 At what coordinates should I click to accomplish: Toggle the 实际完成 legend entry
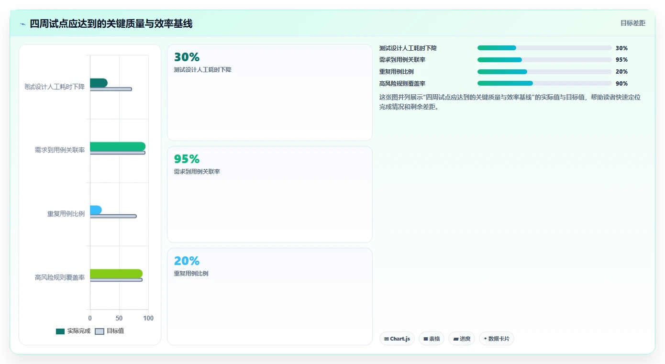click(73, 331)
